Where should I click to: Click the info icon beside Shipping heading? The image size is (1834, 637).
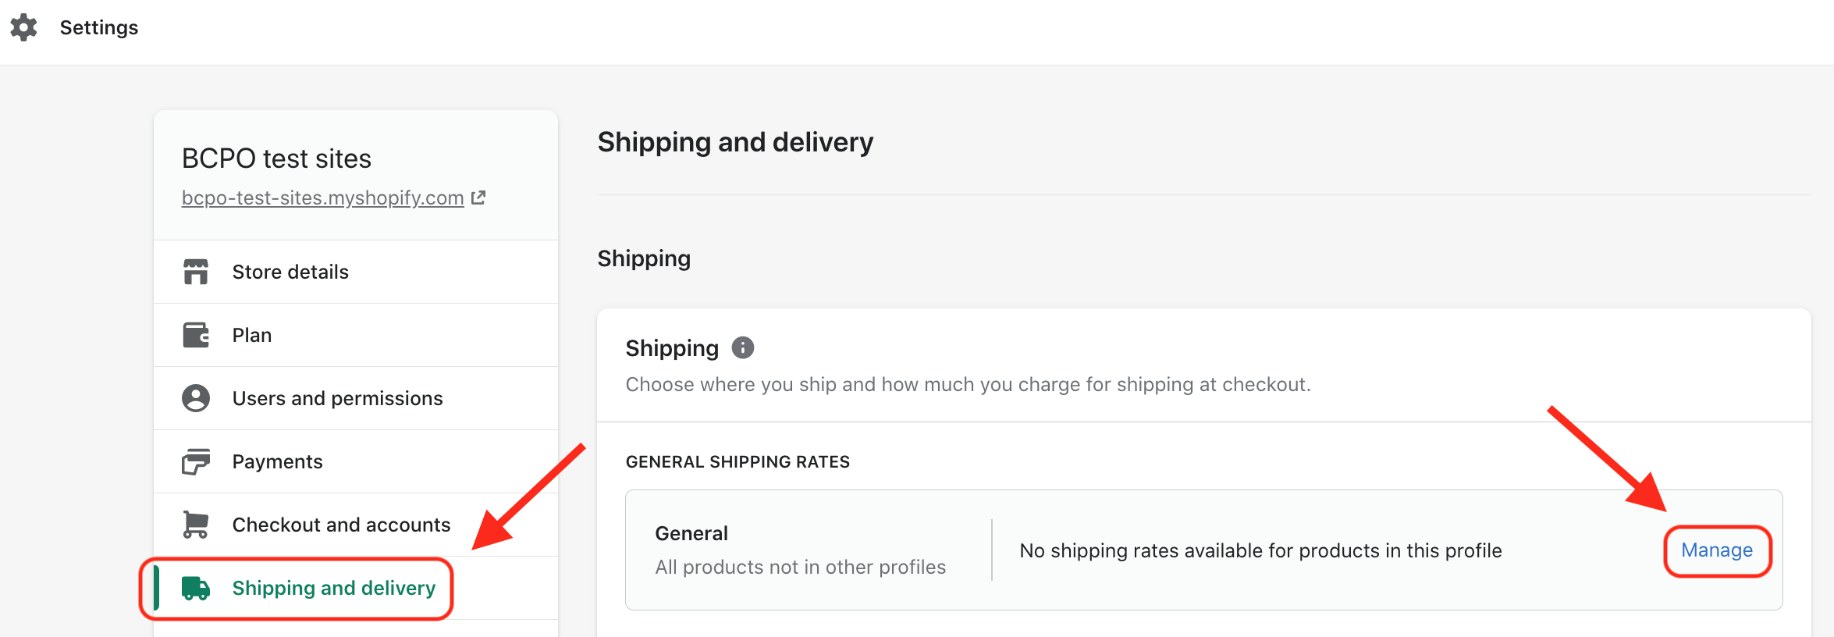pyautogui.click(x=743, y=347)
